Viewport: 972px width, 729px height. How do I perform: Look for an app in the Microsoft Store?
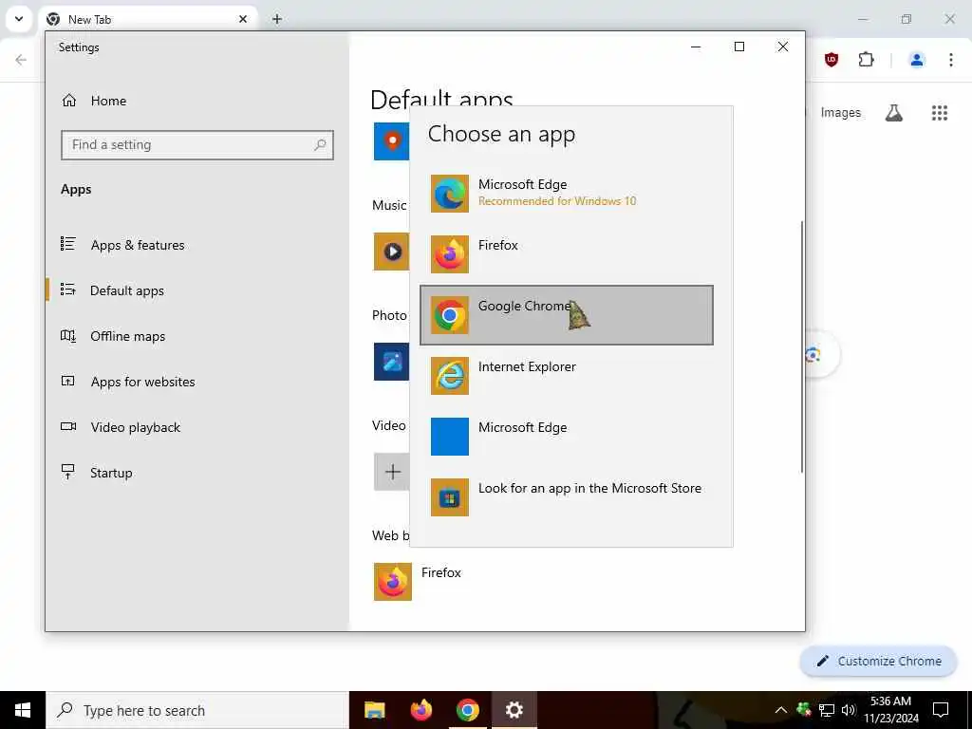(x=567, y=497)
